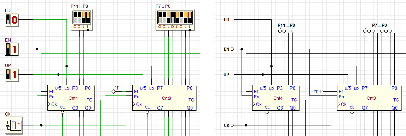
Task: Select the Cnt4 counter in the colored circuit
Action: 71,98
